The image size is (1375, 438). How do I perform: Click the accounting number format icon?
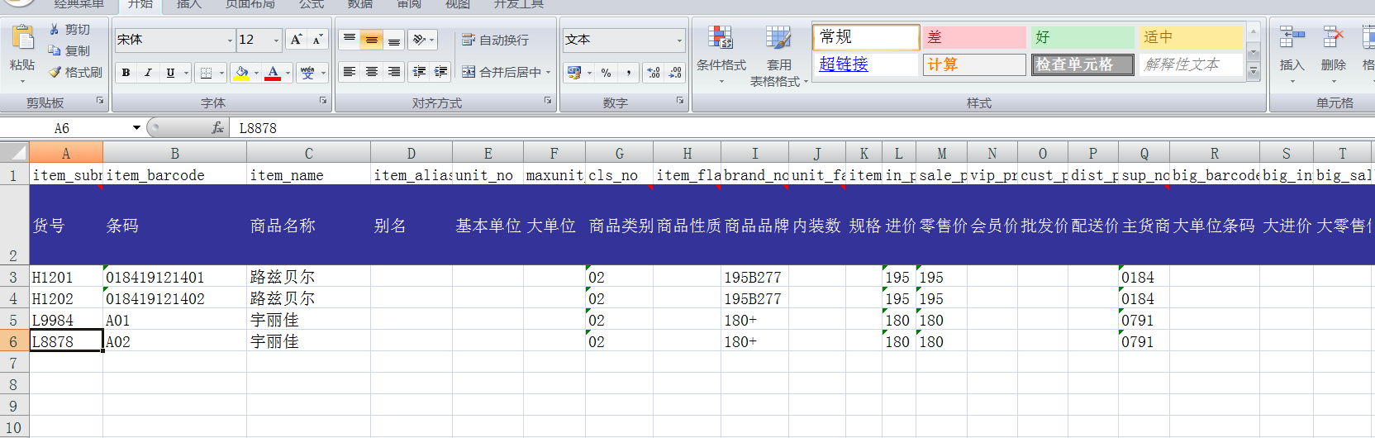click(x=574, y=73)
